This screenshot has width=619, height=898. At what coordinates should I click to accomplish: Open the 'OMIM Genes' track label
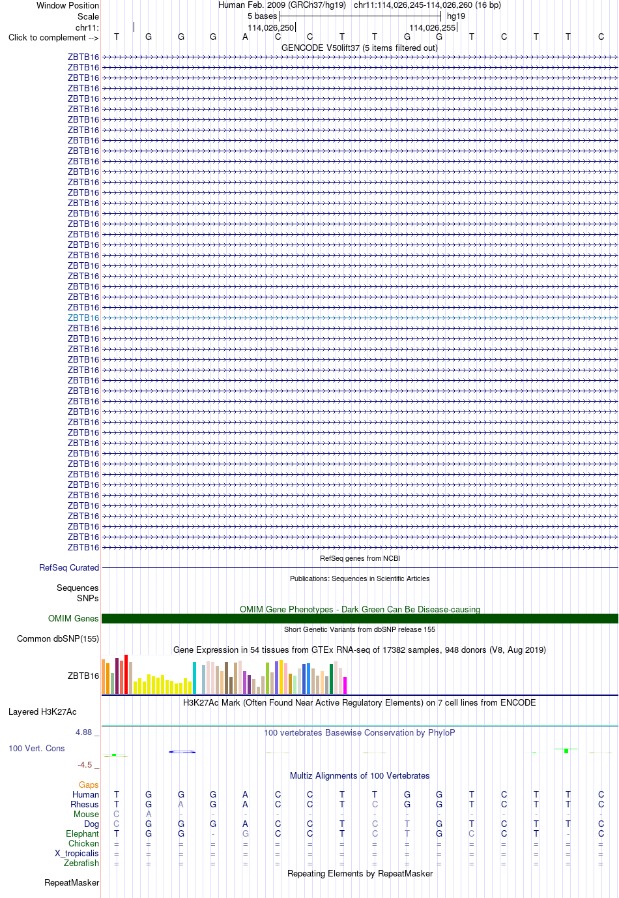[74, 618]
